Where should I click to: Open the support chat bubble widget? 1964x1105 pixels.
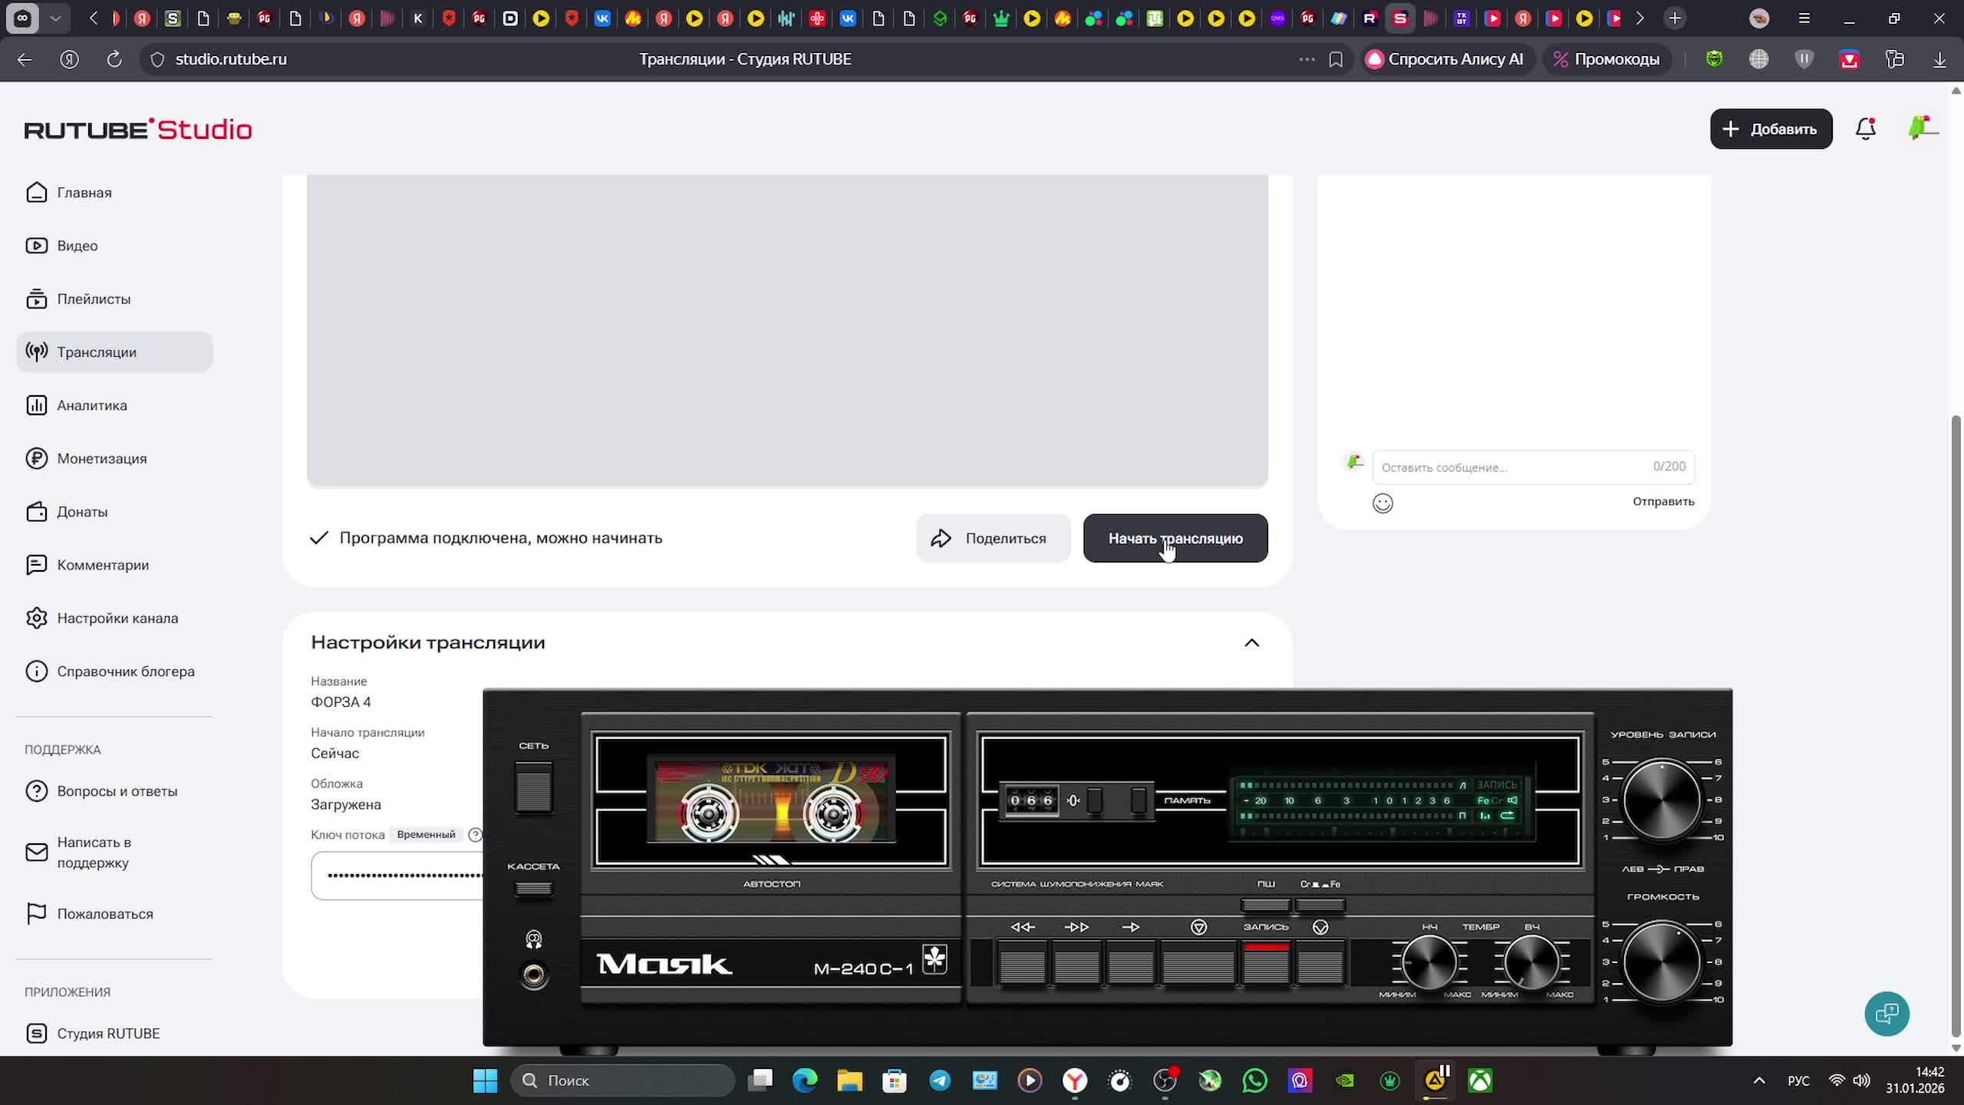click(1887, 1014)
